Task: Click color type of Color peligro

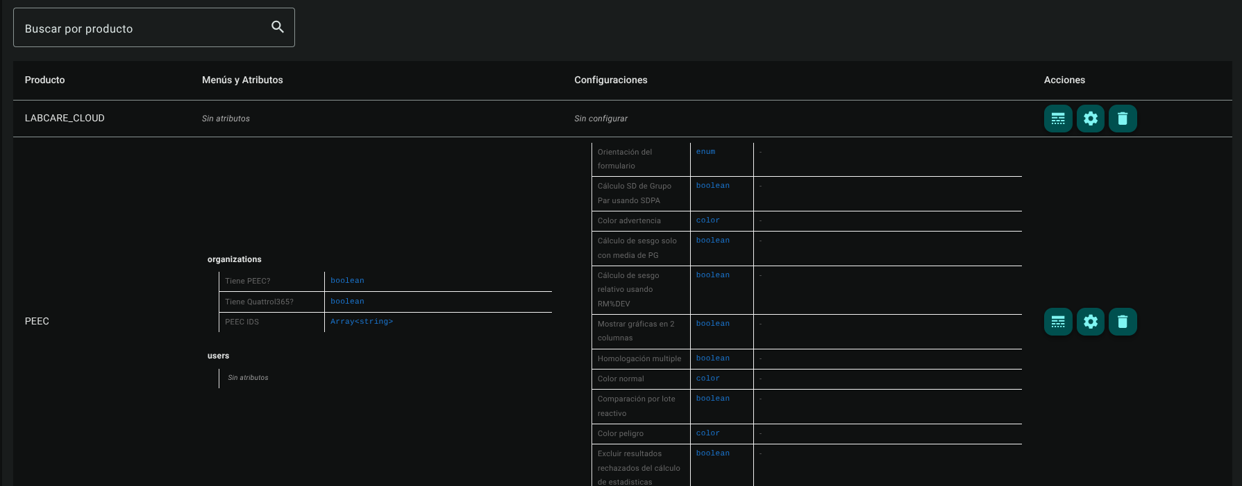Action: (708, 433)
